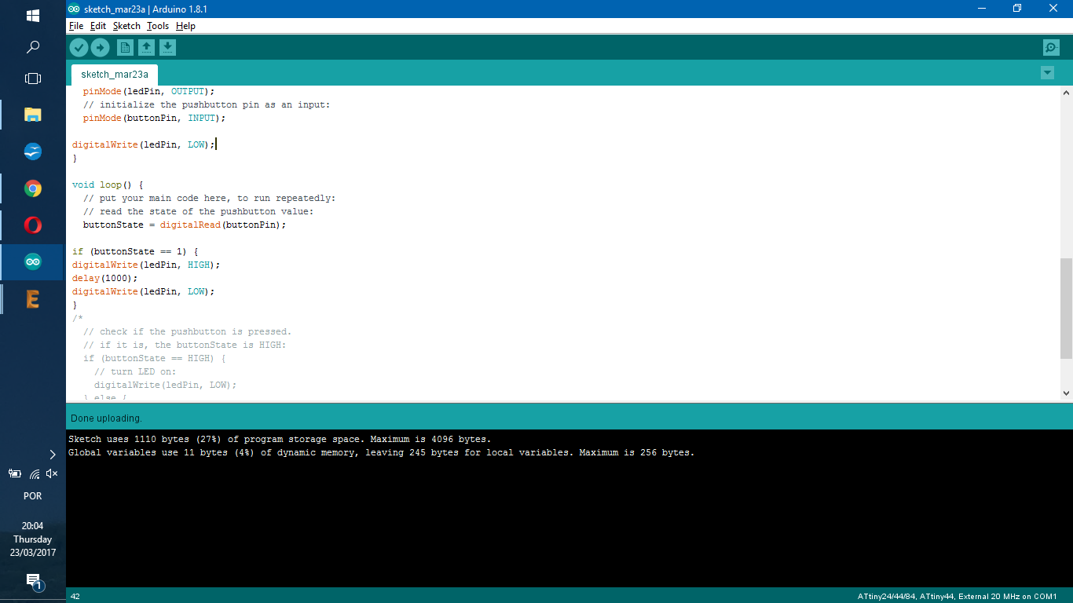The width and height of the screenshot is (1073, 603).
Task: Click the Arduino logo in the title bar
Action: tap(74, 9)
